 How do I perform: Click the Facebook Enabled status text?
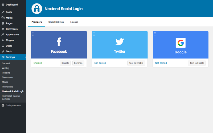click(x=38, y=63)
